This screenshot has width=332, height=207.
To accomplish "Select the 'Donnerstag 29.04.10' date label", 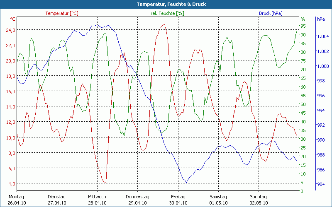I will coord(137,200).
